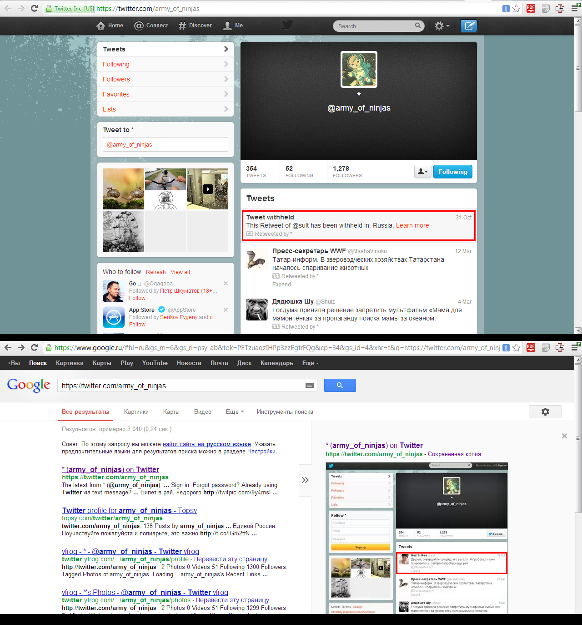Compose a new tweet
This screenshot has height=625, width=582.
(469, 26)
